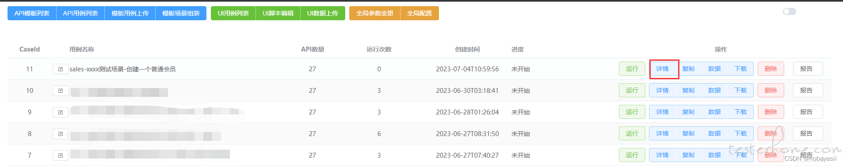Click 复制 for case 9

point(688,112)
